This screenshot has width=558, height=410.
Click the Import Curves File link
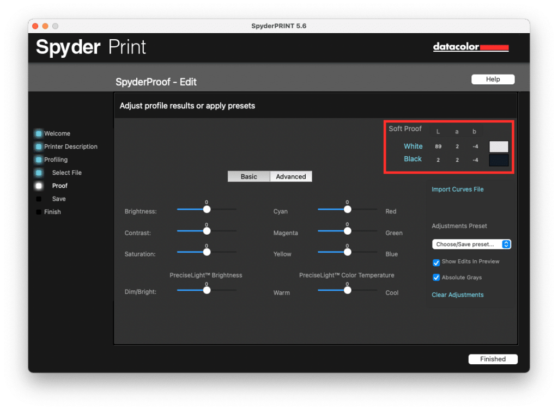pyautogui.click(x=457, y=189)
